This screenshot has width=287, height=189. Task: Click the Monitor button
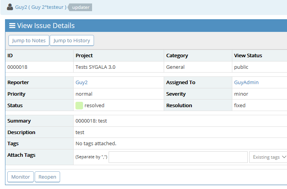pyautogui.click(x=20, y=177)
